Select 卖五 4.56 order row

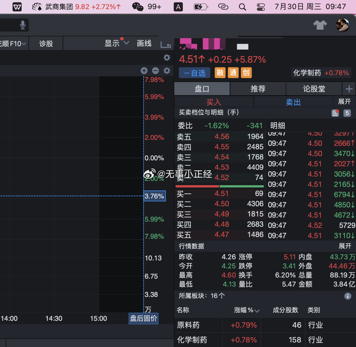(x=220, y=137)
